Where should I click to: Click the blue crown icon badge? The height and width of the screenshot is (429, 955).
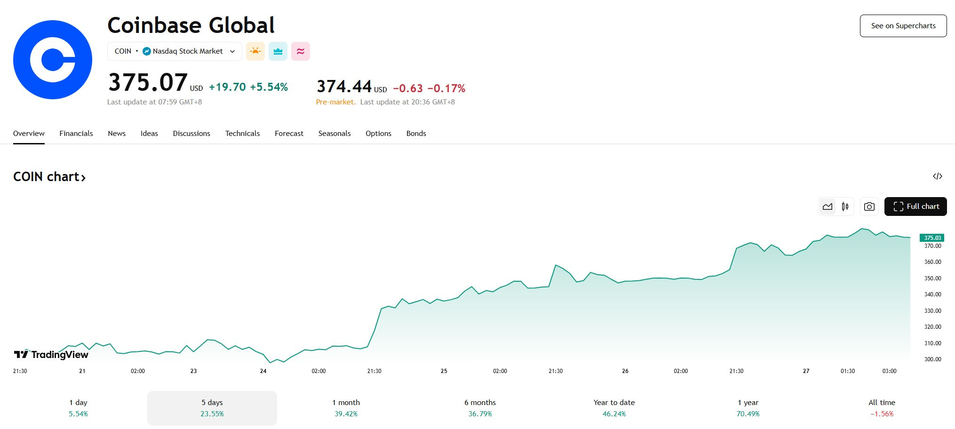click(x=278, y=51)
